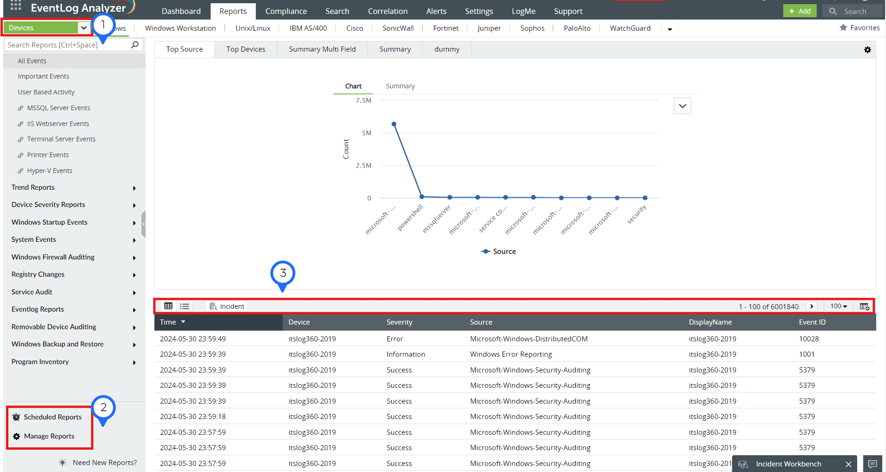Click Event ID 10028 cell
Image resolution: width=886 pixels, height=472 pixels.
click(x=809, y=339)
